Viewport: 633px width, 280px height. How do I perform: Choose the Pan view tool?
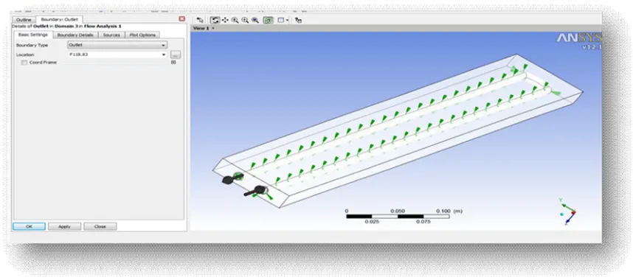(x=225, y=20)
